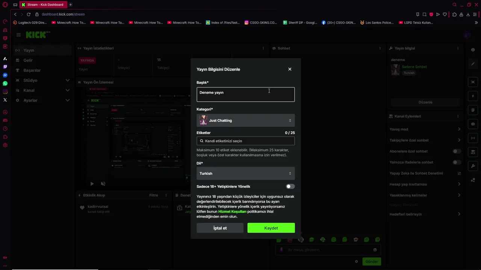Open Yapay Zeka ile Sohbet Denetimi link
The width and height of the screenshot is (481, 270).
[x=425, y=173]
